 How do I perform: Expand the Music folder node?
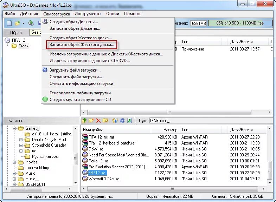(14, 173)
